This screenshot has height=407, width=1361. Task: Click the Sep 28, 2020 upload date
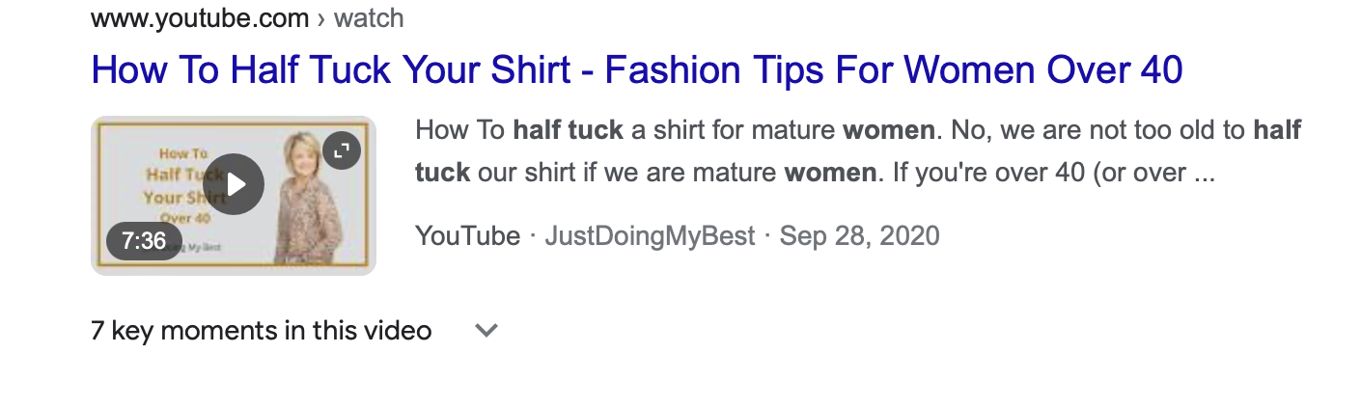click(859, 236)
